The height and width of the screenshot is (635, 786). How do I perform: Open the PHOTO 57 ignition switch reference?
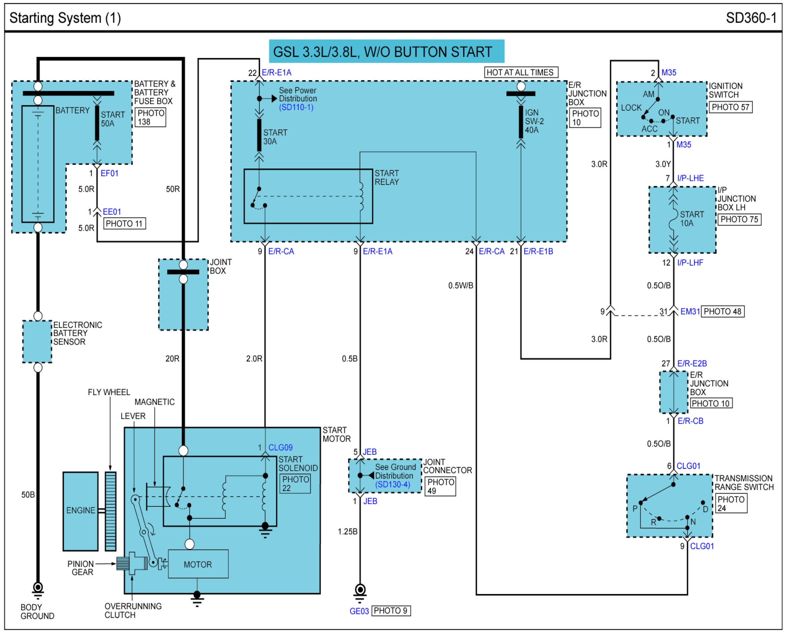(x=730, y=107)
